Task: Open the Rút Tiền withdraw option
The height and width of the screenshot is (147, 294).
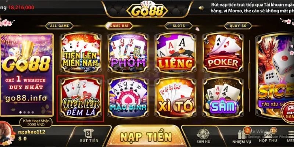Action: point(89,136)
